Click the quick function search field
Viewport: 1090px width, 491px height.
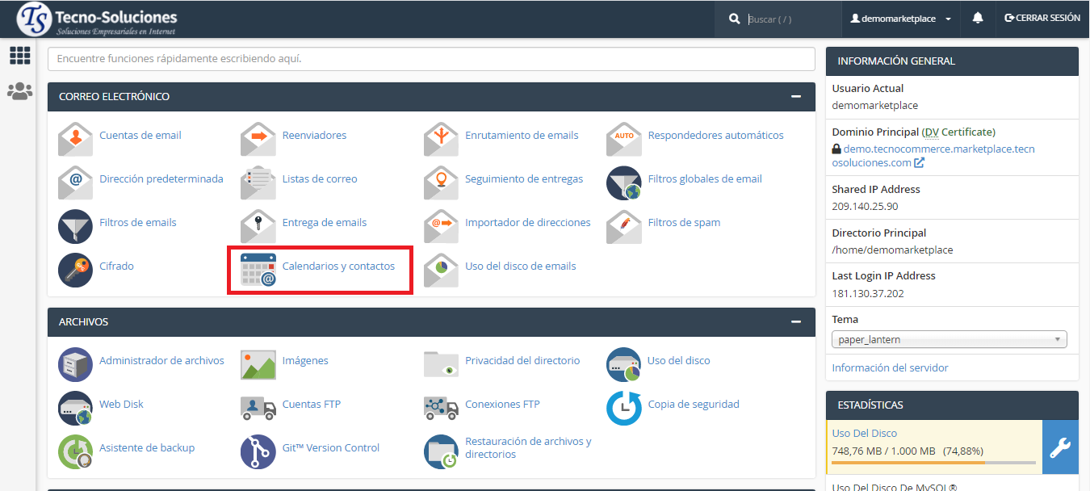click(431, 59)
